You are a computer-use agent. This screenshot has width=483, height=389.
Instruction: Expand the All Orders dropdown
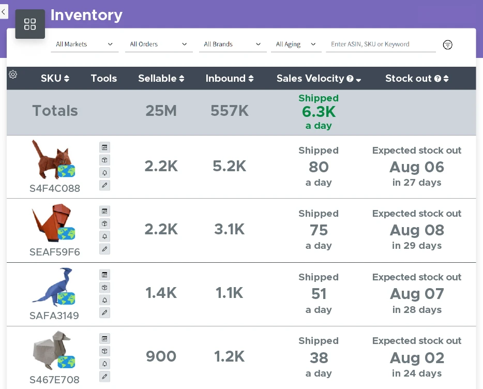click(x=159, y=44)
